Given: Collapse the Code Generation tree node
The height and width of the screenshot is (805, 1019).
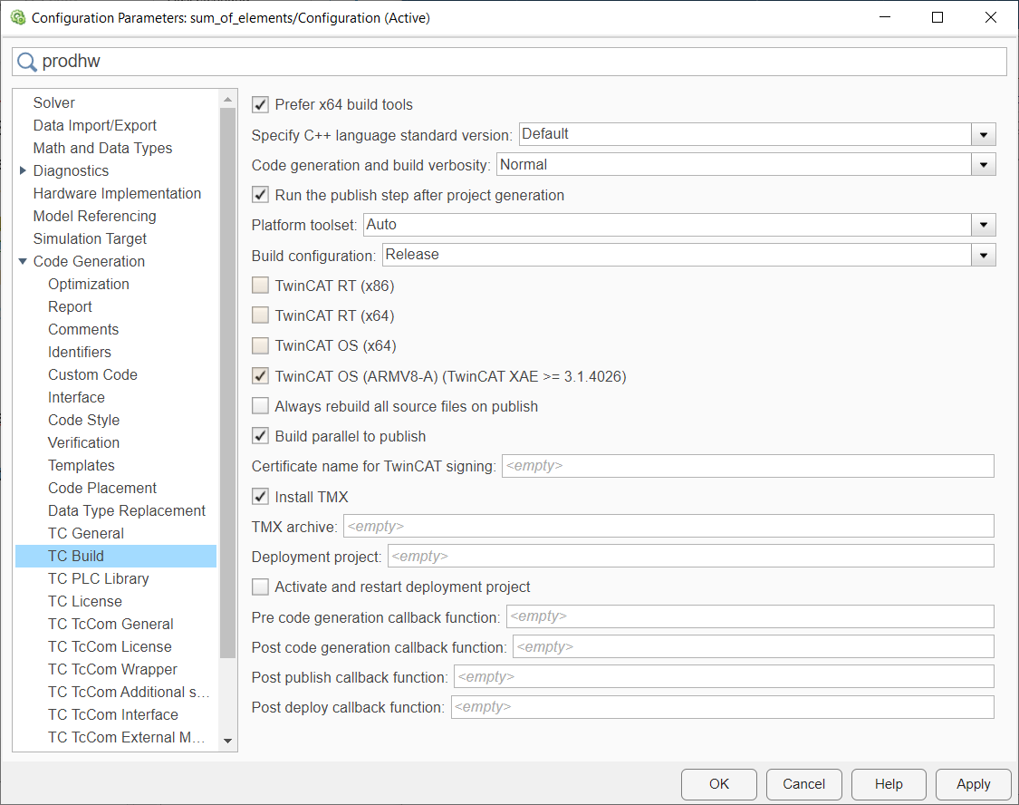Looking at the screenshot, I should point(23,261).
